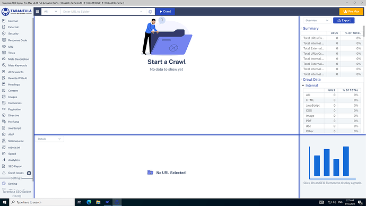Select the SEO Report icon

point(4,166)
